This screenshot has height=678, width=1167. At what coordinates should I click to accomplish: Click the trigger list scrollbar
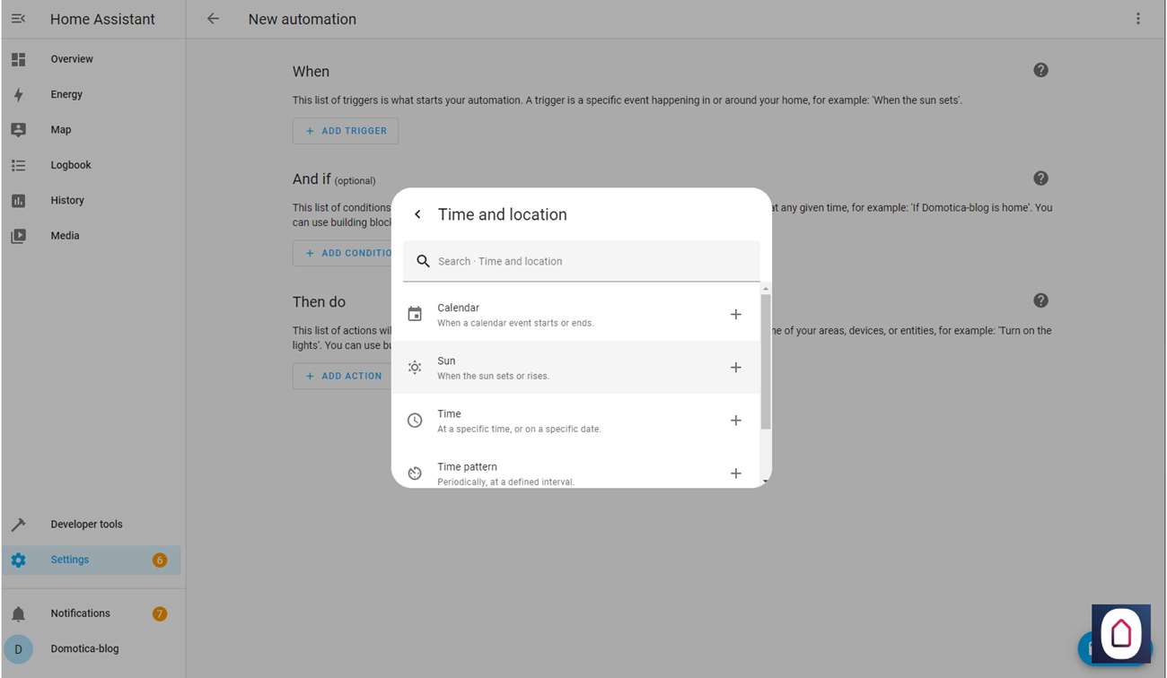766,359
